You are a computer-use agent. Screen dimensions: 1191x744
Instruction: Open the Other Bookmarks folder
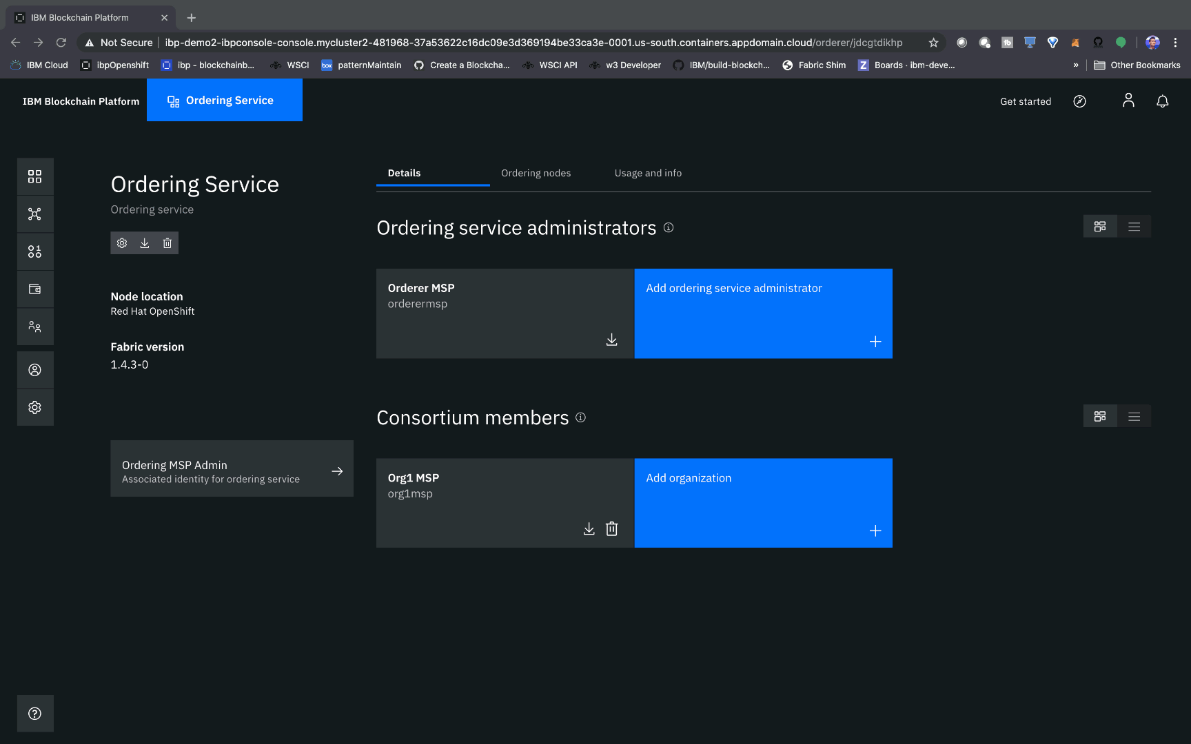[1137, 65]
